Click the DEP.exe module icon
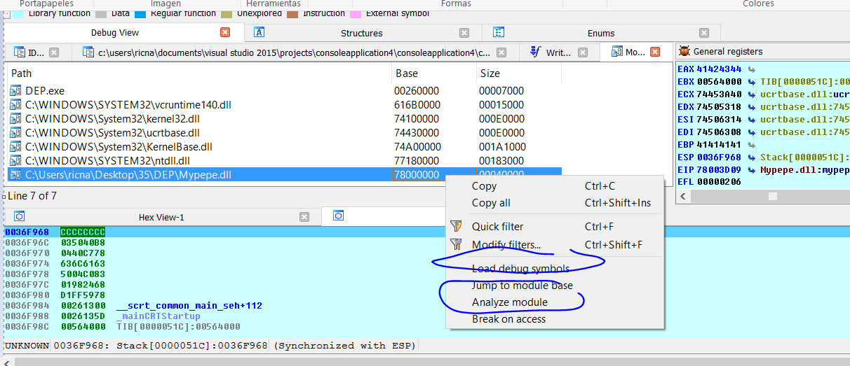Screen dimensions: 850x366 tap(16, 91)
